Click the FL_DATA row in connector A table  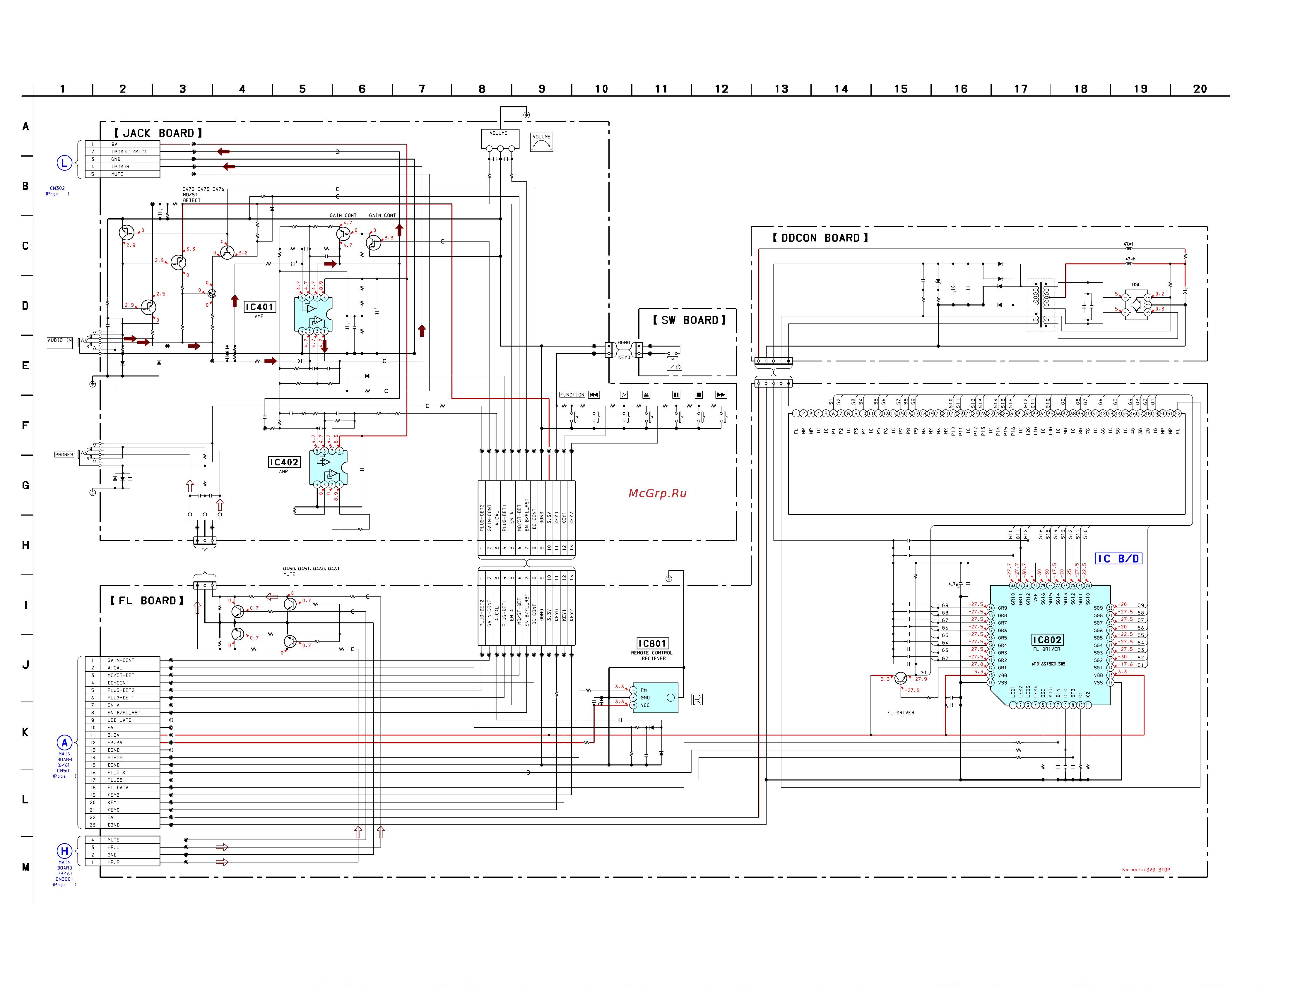tap(122, 787)
